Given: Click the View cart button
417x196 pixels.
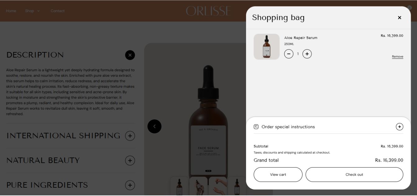Looking at the screenshot, I should point(278,175).
